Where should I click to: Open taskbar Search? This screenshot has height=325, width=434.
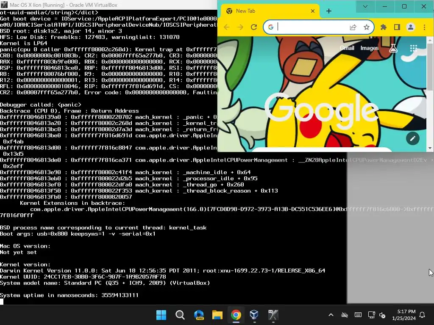point(180,315)
